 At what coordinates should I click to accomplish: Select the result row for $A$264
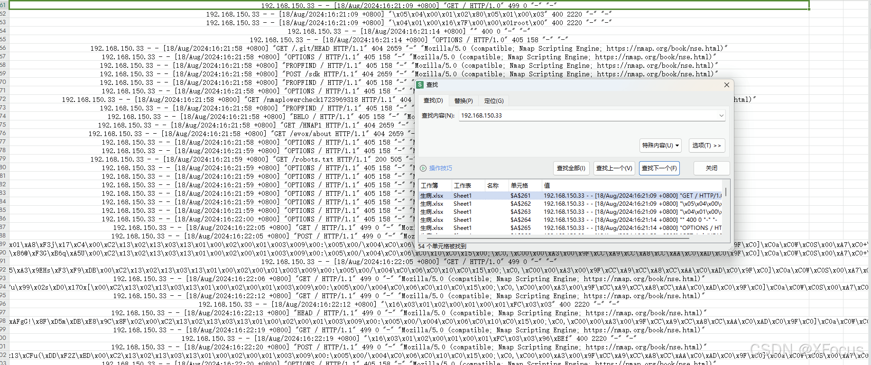coord(571,220)
